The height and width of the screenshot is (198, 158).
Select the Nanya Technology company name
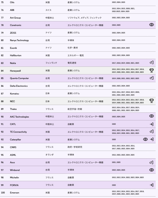coord(19,40)
